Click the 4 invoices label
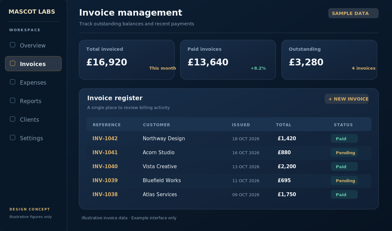 click(364, 68)
